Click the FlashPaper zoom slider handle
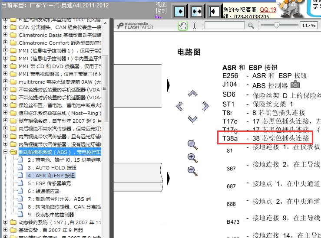The width and height of the screenshot is (321, 238). coord(277,25)
